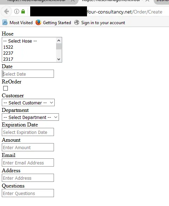Image resolution: width=169 pixels, height=206 pixels.
Task: Click Hose list scroll down arrow
Action: pyautogui.click(x=59, y=59)
